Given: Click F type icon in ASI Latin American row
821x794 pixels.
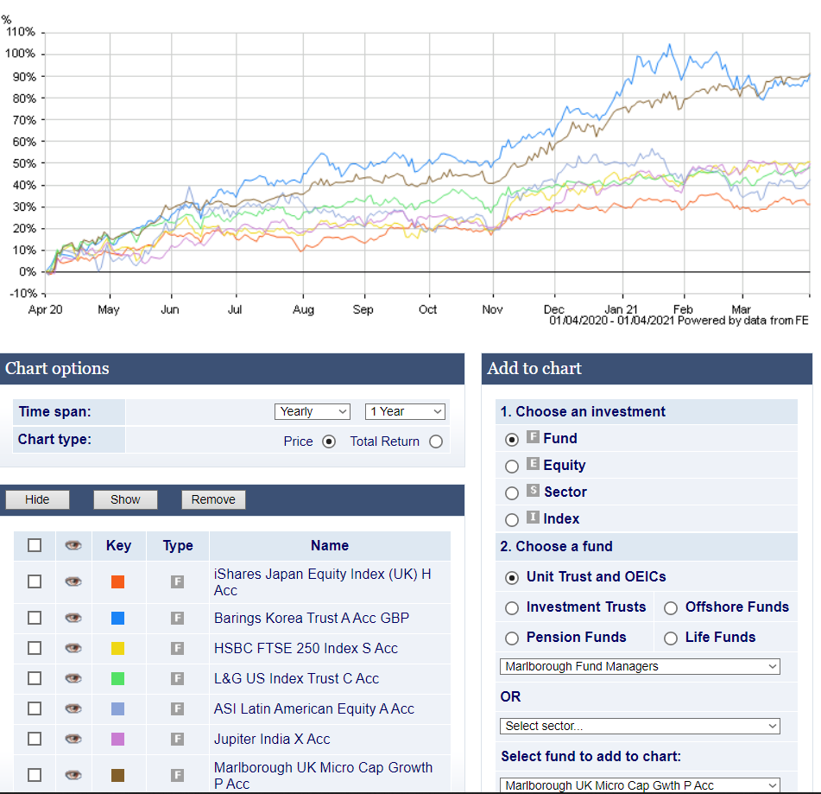Looking at the screenshot, I should pyautogui.click(x=178, y=709).
